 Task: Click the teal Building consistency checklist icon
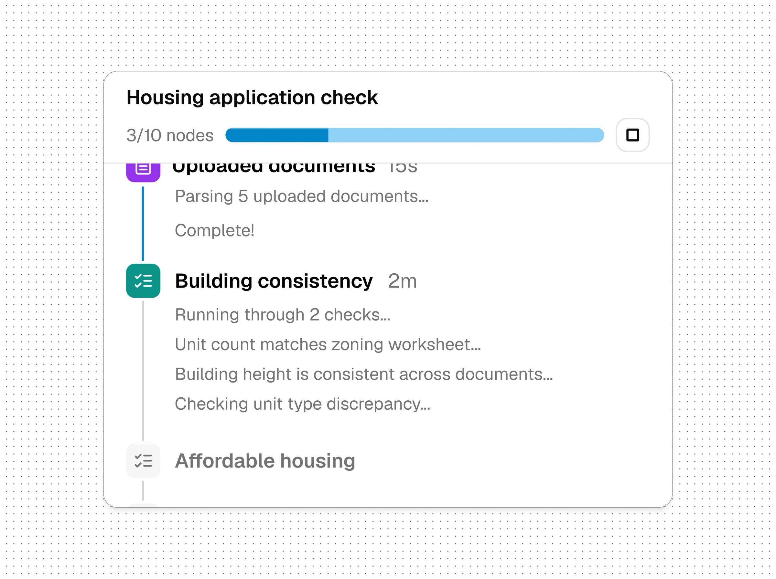pyautogui.click(x=143, y=281)
